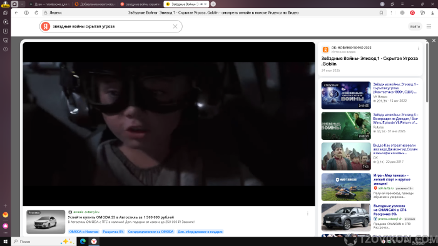This screenshot has height=246, width=438.
Task: Clear the Yandex search query with X
Action: pos(175,26)
